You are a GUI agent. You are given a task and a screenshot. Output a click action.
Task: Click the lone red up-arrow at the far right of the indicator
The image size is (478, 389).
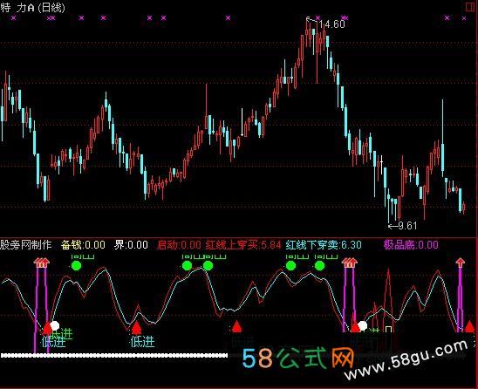460,263
